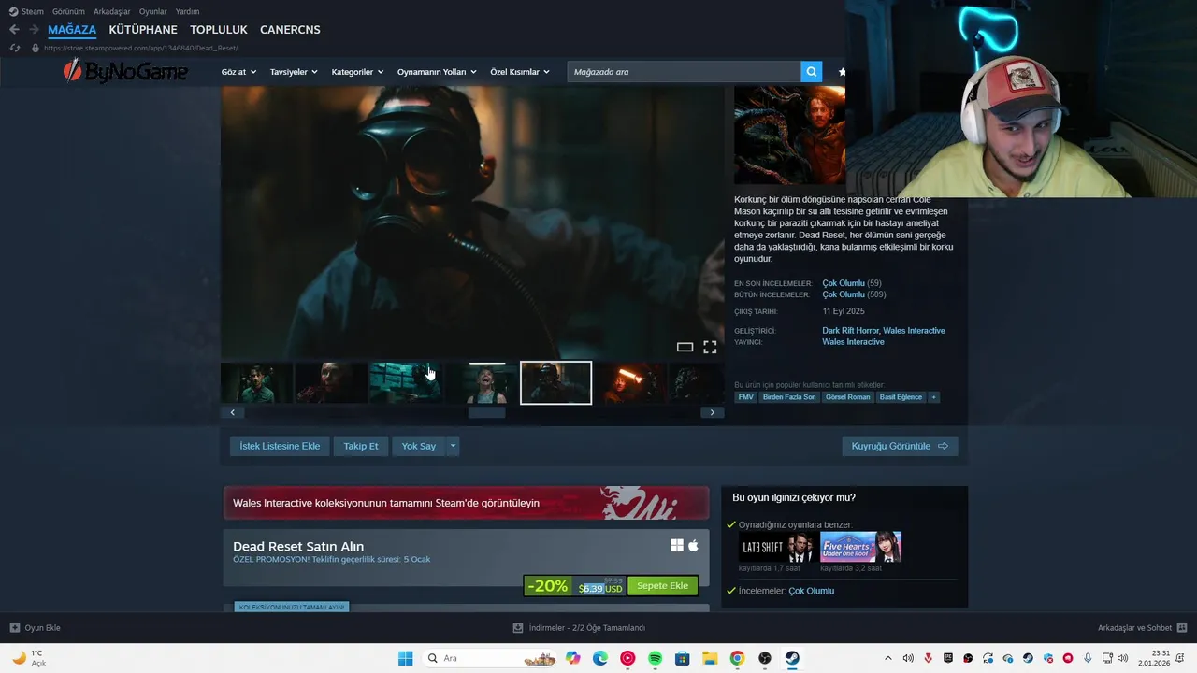1197x673 pixels.
Task: Open the downloads icon in bottom bar
Action: [518, 628]
